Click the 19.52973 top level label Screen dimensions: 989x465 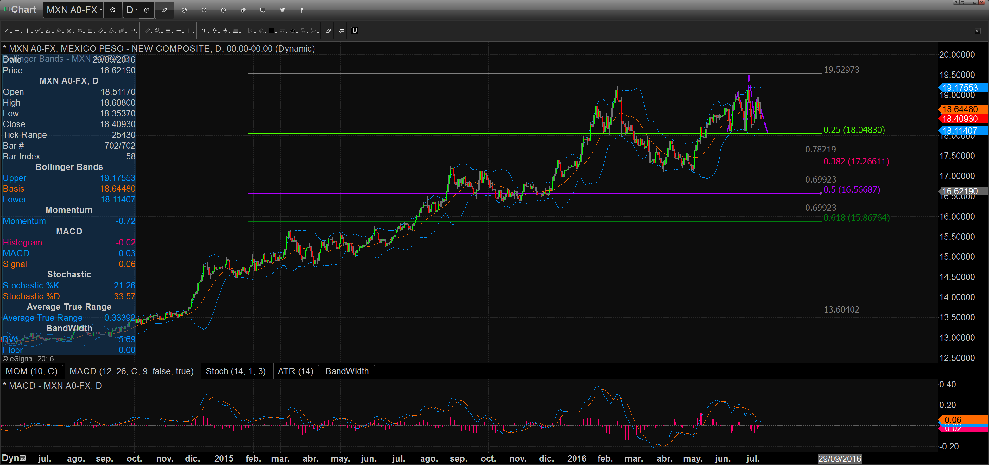pyautogui.click(x=841, y=70)
